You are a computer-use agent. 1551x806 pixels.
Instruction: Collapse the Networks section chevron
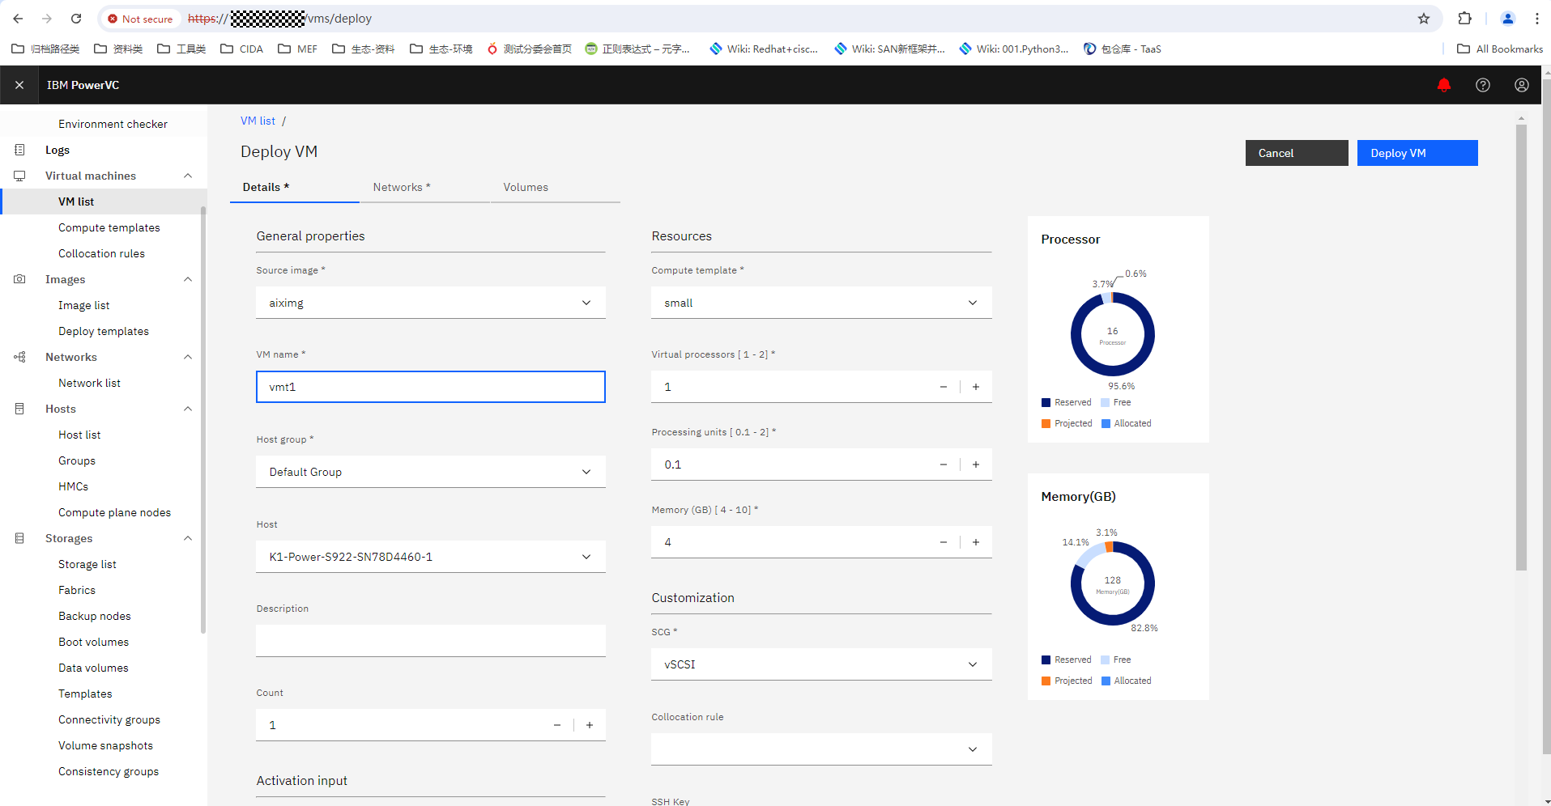(x=188, y=357)
